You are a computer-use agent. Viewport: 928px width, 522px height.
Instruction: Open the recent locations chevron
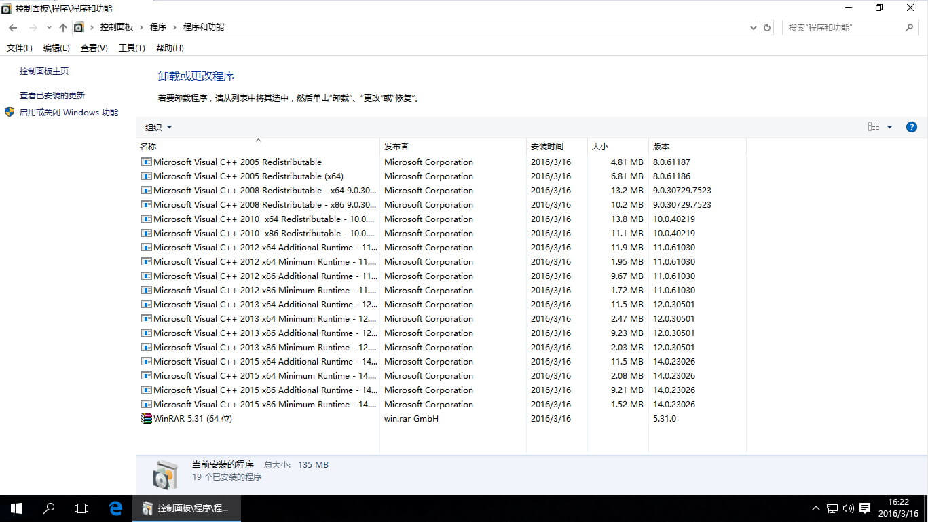[49, 28]
